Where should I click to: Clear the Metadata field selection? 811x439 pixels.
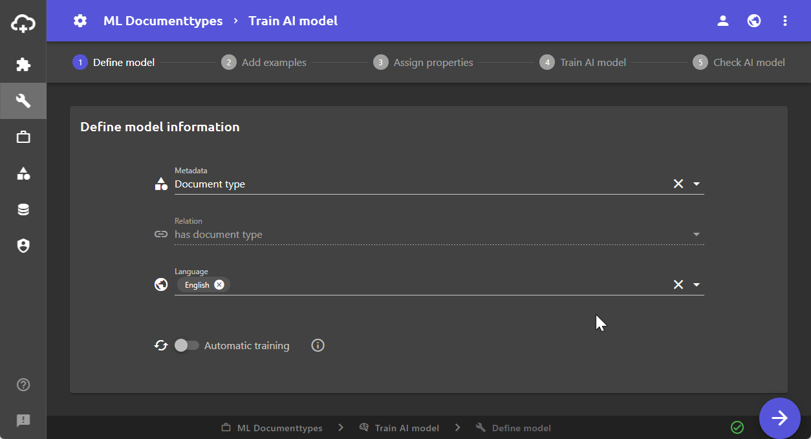click(678, 184)
